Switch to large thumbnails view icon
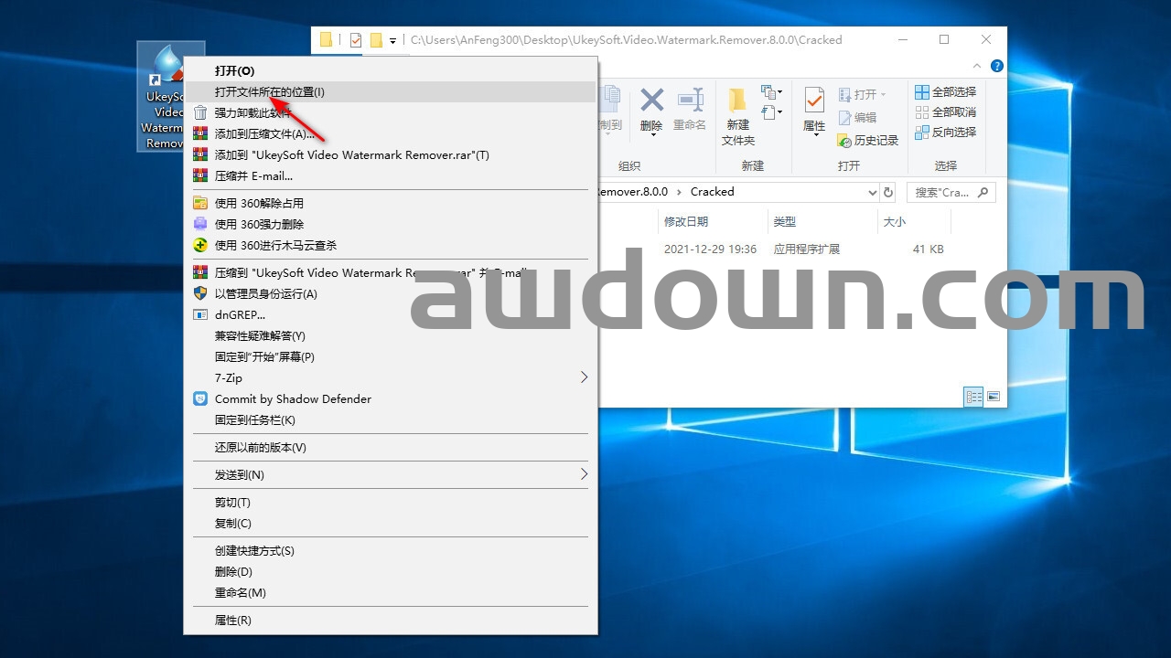 pyautogui.click(x=993, y=397)
